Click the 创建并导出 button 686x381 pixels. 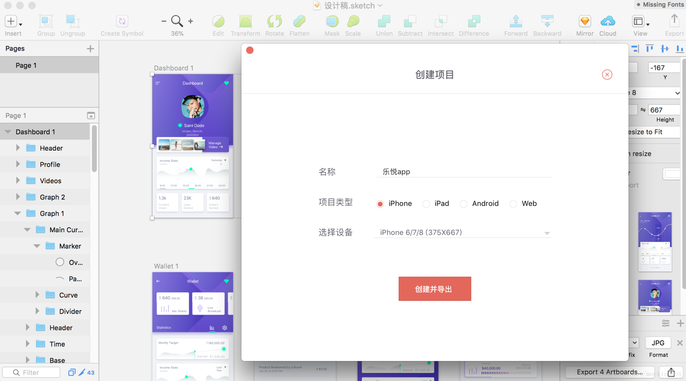[x=435, y=289]
